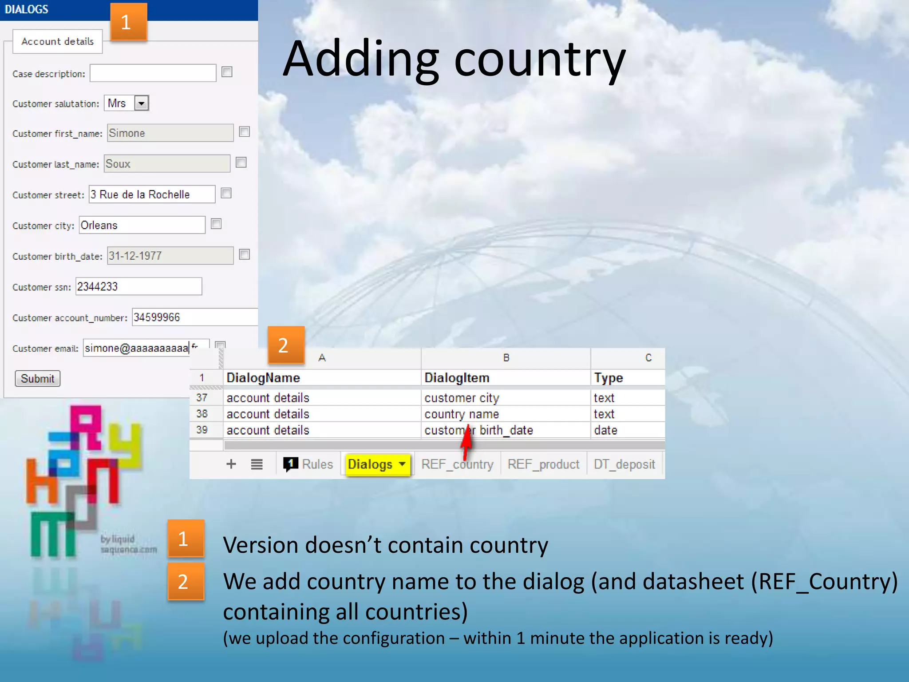This screenshot has width=909, height=682.
Task: Open the DT_deposit sheet tab
Action: [x=624, y=464]
